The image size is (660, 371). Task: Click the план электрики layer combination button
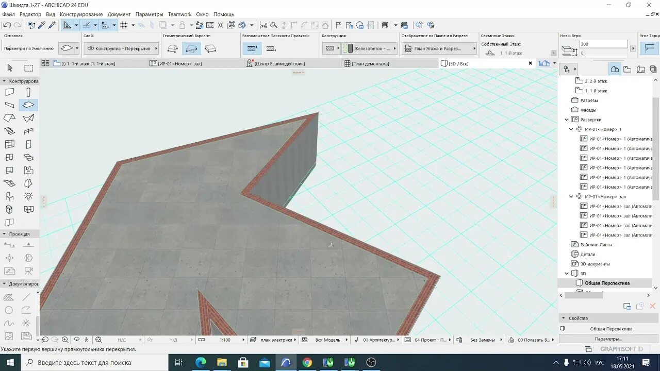click(x=273, y=340)
